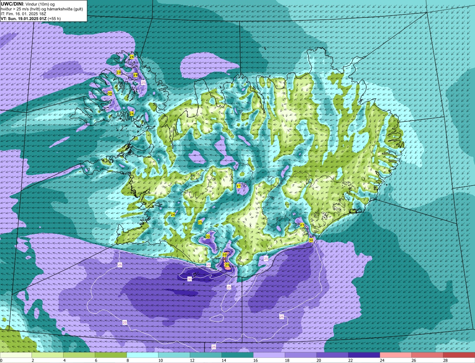Click legend tick label '22' on color scale
The width and height of the screenshot is (475, 363).
coord(350,360)
